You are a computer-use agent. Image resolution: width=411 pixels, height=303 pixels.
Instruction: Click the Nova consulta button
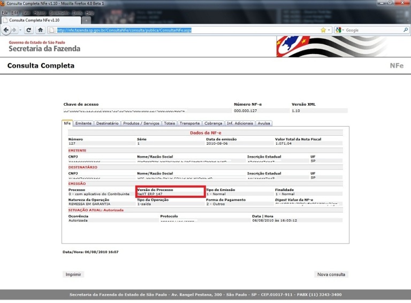click(331, 275)
